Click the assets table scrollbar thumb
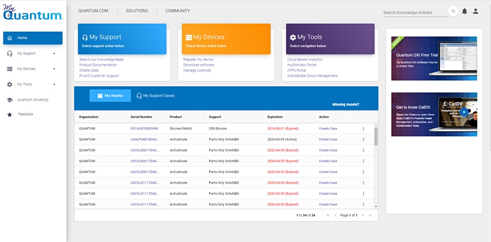 (x=376, y=137)
